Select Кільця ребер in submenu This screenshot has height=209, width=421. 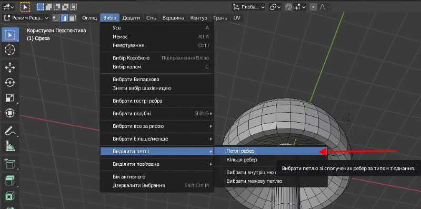tap(270, 160)
